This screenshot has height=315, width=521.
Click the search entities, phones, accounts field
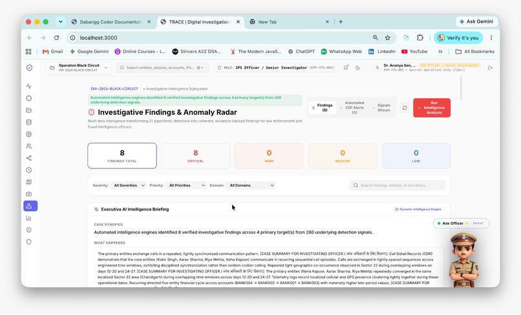click(x=162, y=68)
